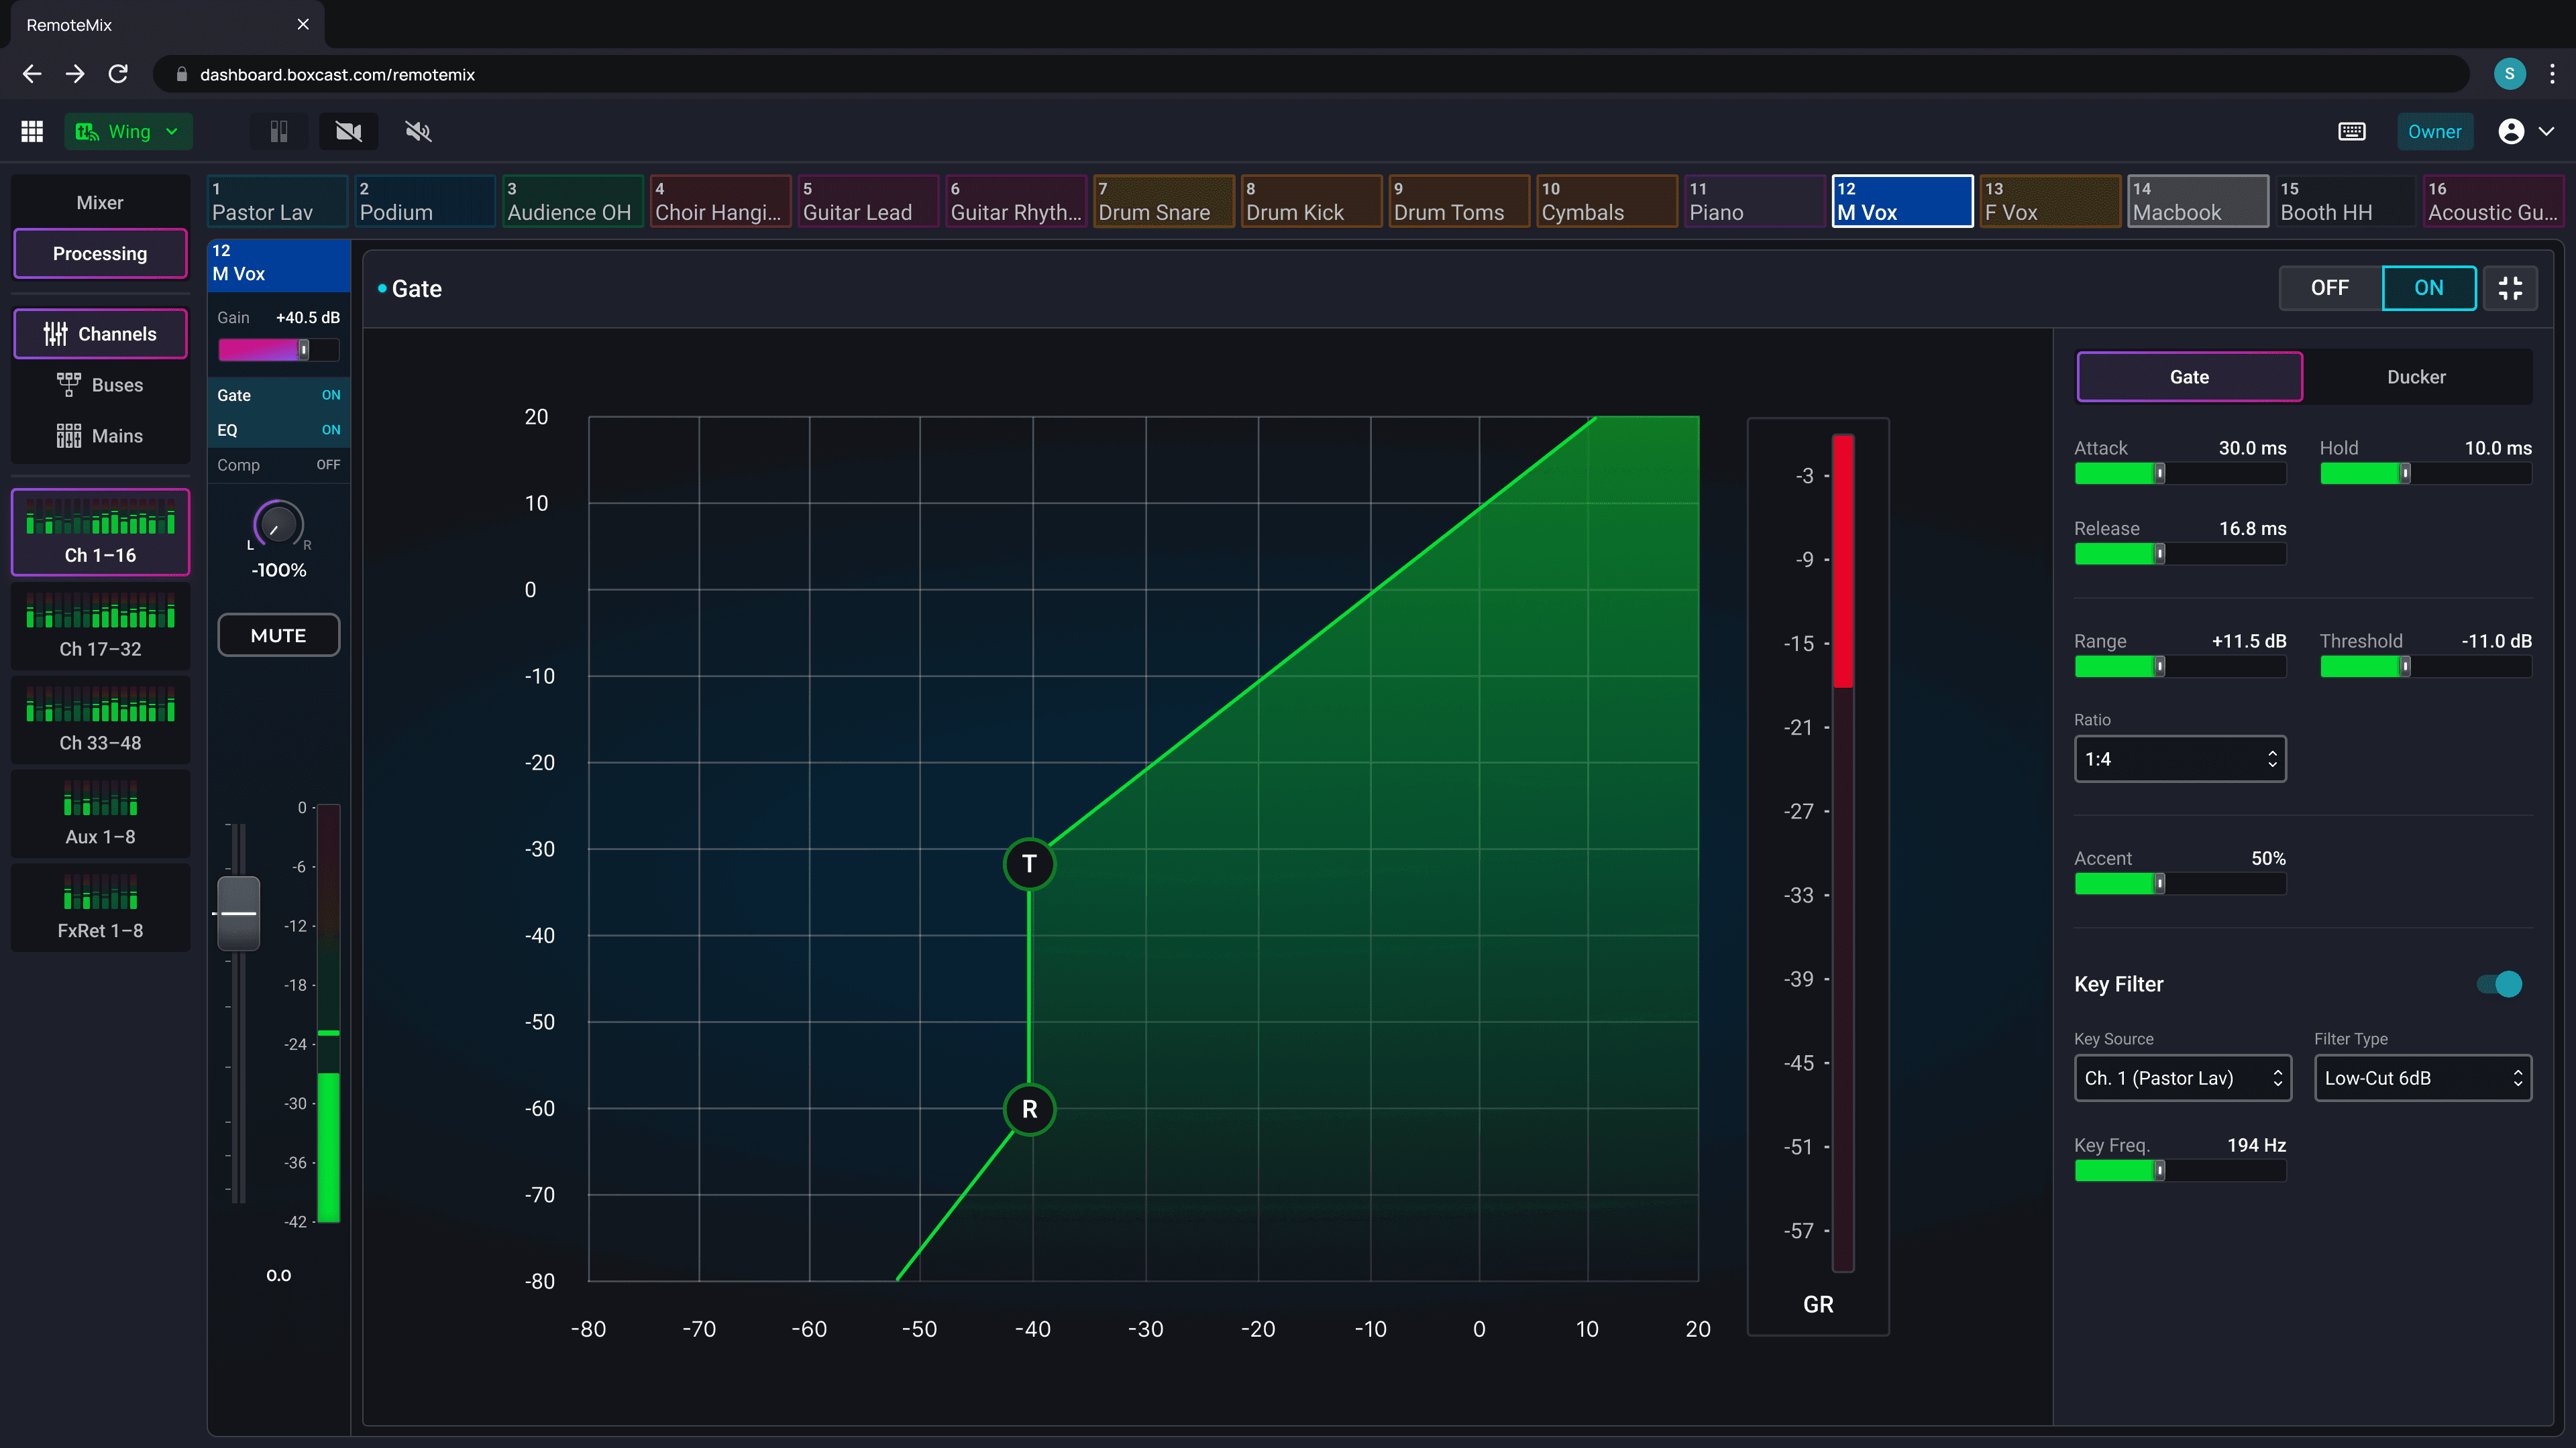
Task: Click the split panel layout icon
Action: pos(279,132)
